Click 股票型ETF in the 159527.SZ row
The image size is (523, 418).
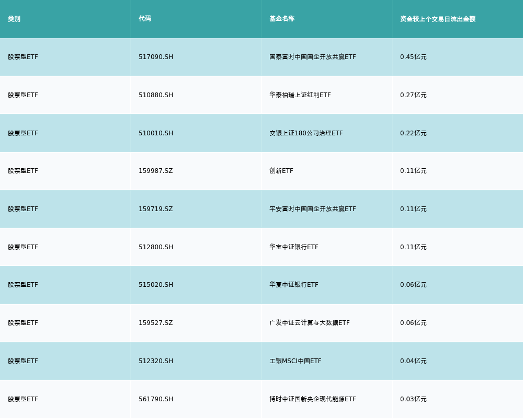(23, 323)
